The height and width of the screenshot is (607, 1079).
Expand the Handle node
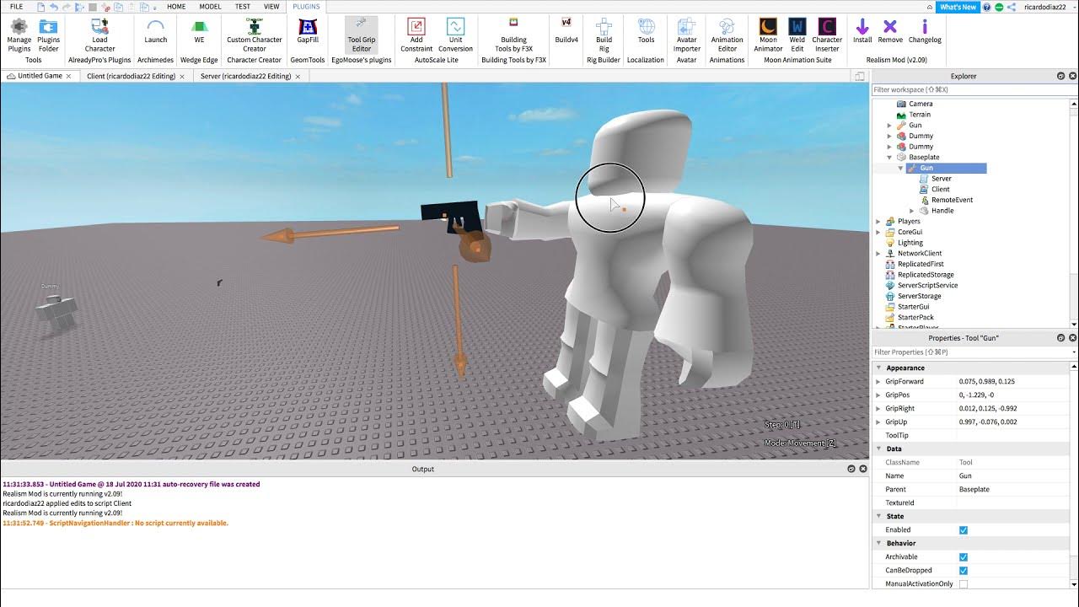pyautogui.click(x=911, y=211)
